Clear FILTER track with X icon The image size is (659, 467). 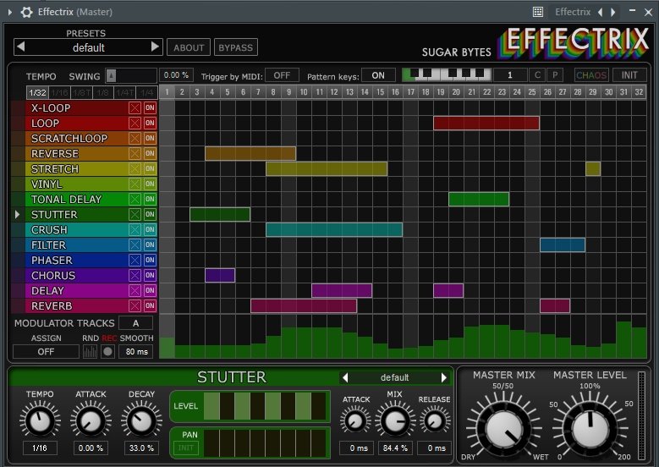pyautogui.click(x=135, y=245)
